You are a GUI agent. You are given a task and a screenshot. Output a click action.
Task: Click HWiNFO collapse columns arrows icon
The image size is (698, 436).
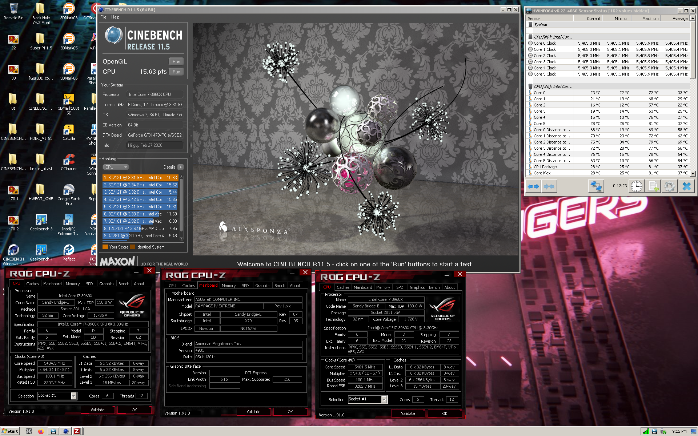click(549, 187)
